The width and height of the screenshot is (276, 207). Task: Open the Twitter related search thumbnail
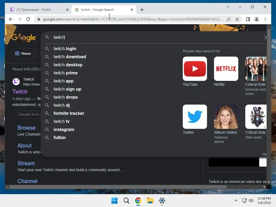click(x=195, y=117)
